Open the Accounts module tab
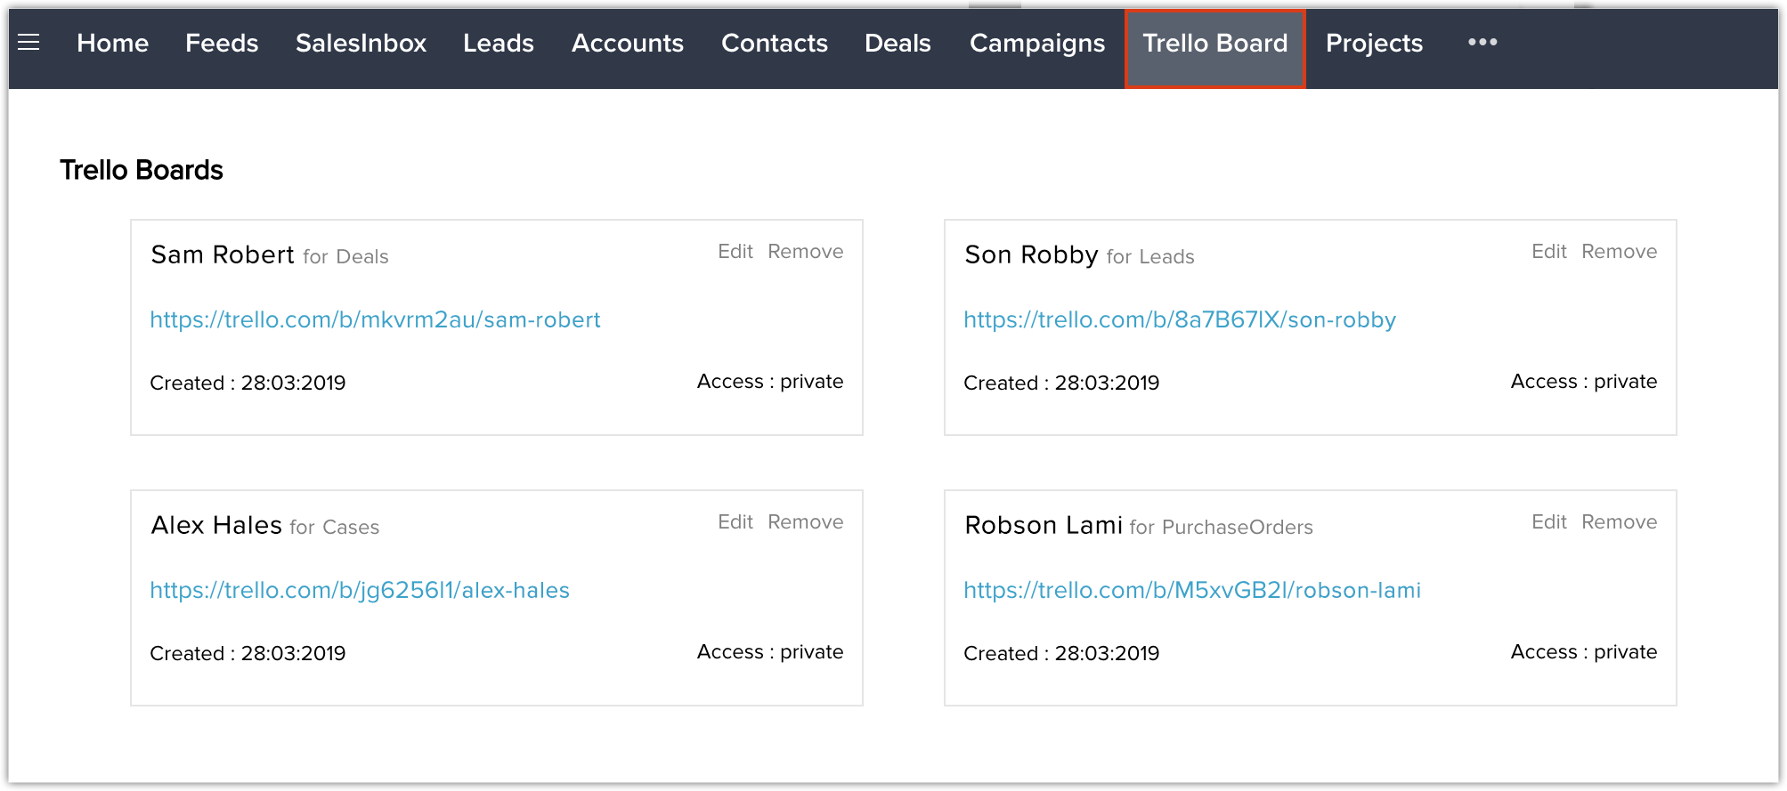The height and width of the screenshot is (791, 1787). [x=628, y=44]
